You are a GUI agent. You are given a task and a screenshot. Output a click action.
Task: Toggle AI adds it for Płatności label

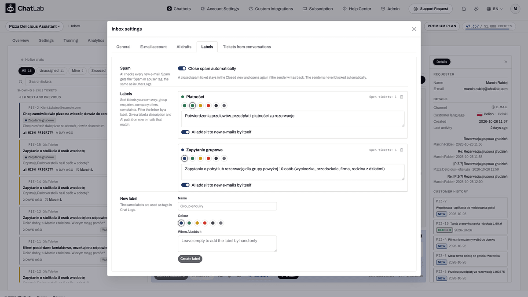(185, 132)
